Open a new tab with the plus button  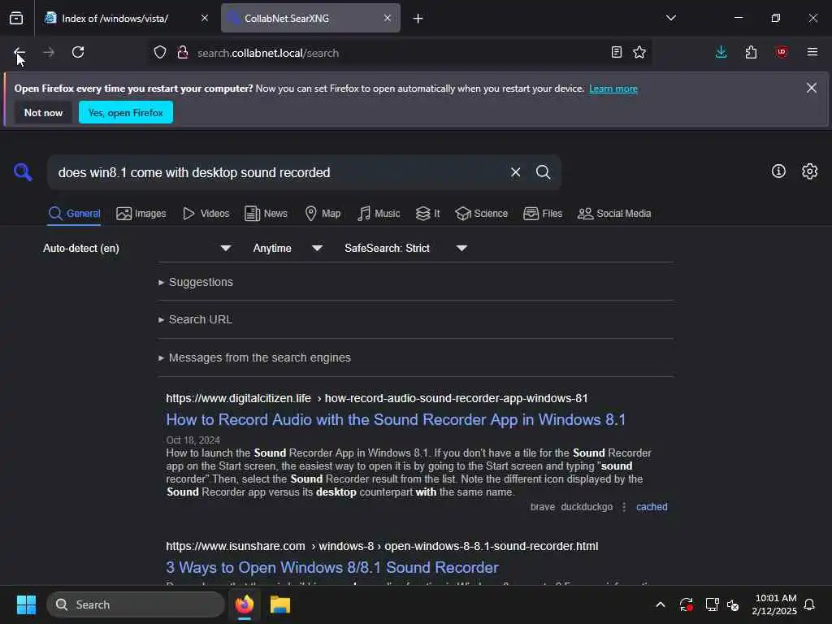[x=418, y=19]
